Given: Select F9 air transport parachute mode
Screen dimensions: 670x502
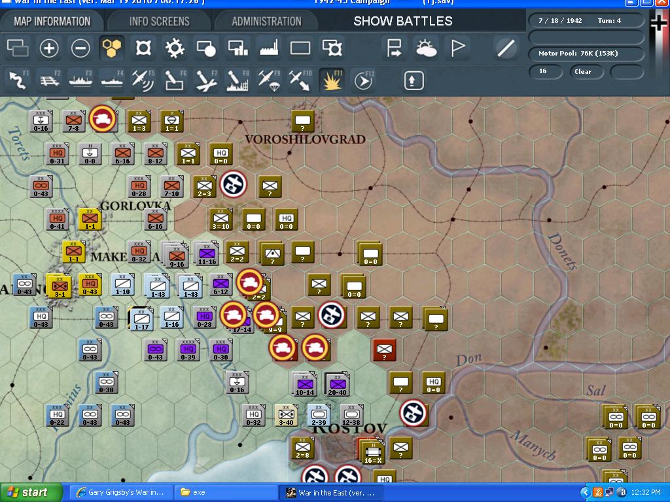Looking at the screenshot, I should (269, 80).
